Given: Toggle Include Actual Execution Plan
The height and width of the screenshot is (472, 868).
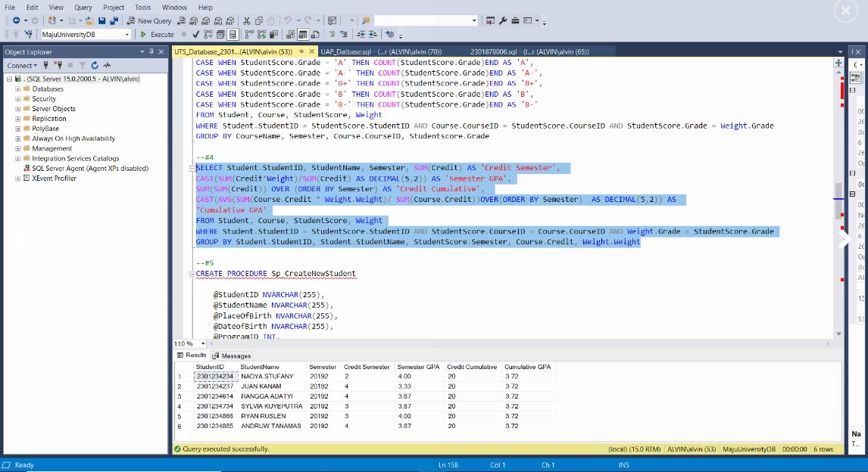Looking at the screenshot, I should (249, 34).
